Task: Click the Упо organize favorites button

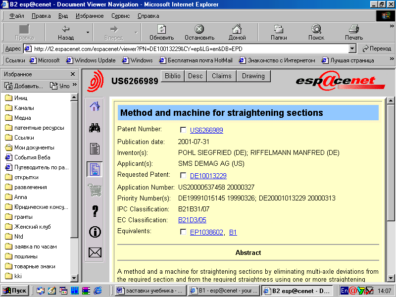Action: pos(59,86)
